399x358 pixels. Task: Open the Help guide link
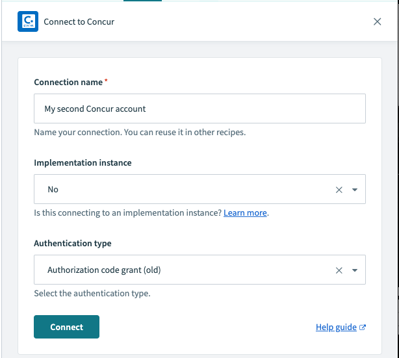click(336, 327)
